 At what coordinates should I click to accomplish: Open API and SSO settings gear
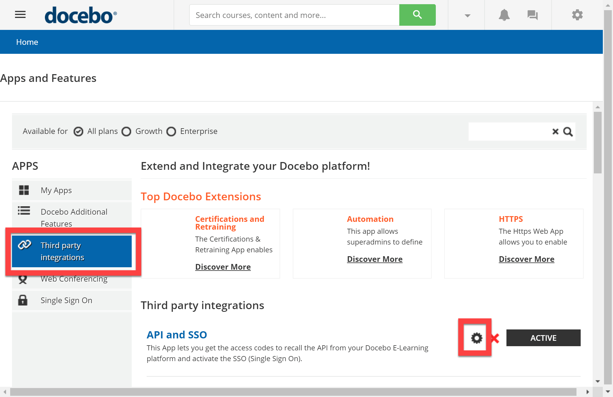point(477,338)
